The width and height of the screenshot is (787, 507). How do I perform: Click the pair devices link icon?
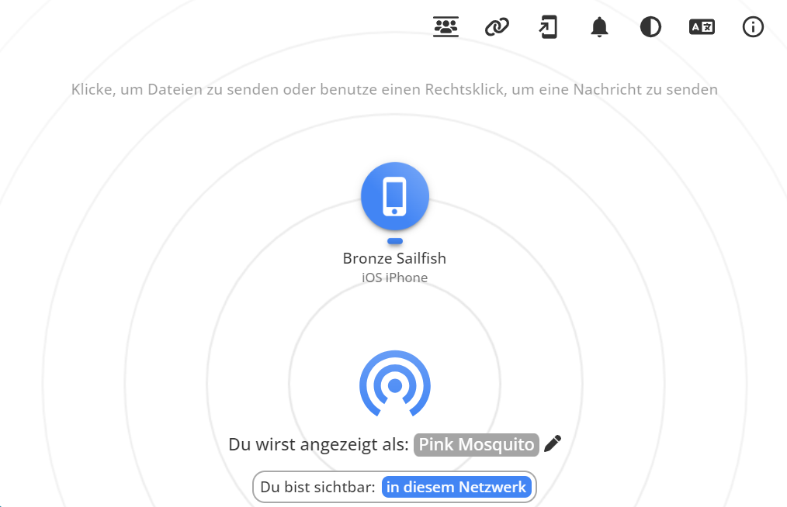[497, 27]
